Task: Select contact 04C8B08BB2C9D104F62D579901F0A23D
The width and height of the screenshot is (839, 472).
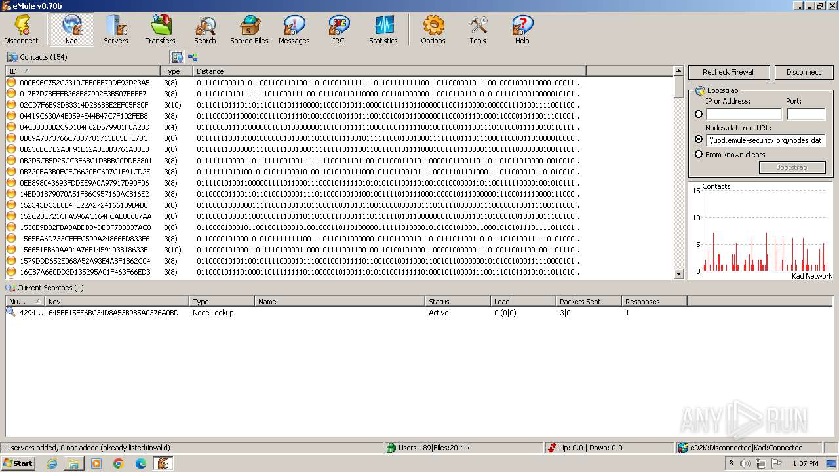Action: tap(85, 127)
